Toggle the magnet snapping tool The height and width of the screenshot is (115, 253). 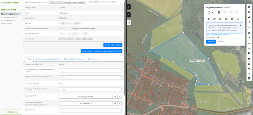(238, 19)
